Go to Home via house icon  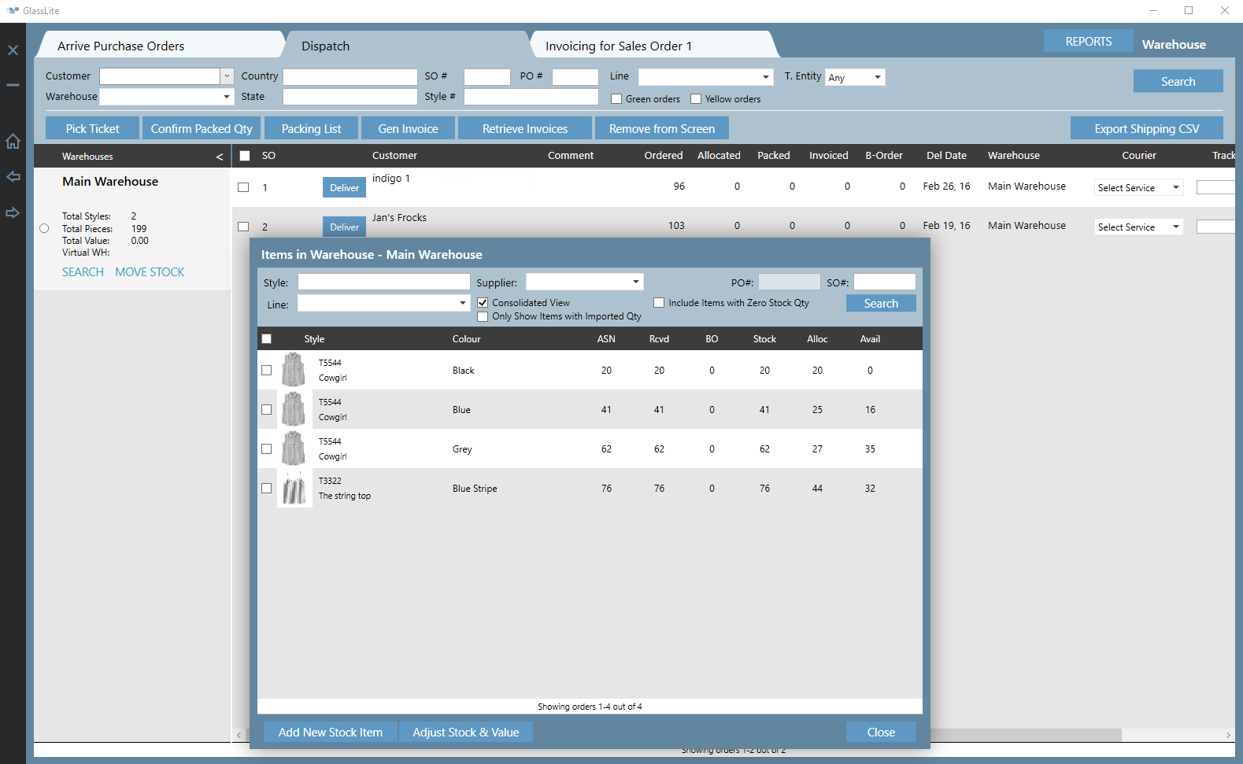(13, 142)
